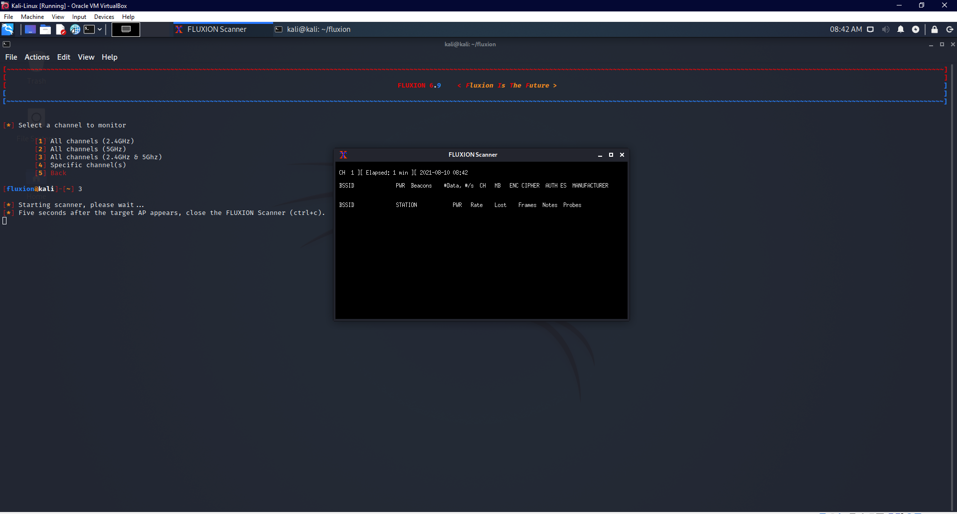Screen dimensions: 957x514
Task: Open a terminal emulator from the panel
Action: [x=90, y=29]
